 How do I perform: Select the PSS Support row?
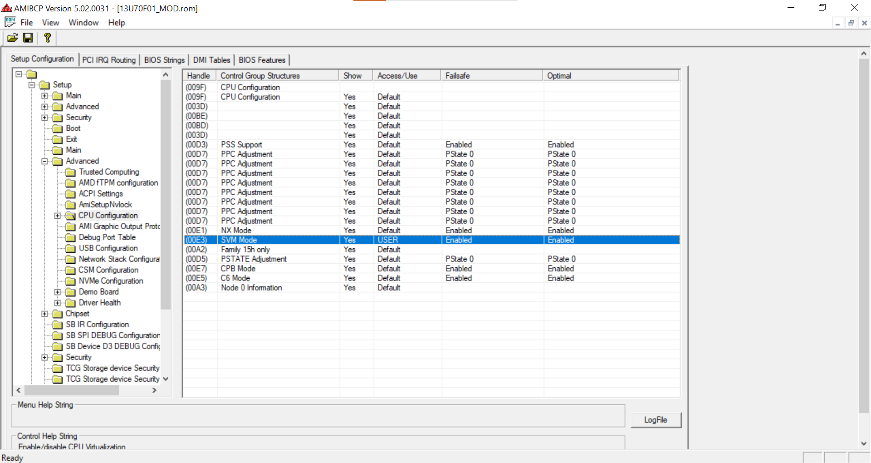431,145
